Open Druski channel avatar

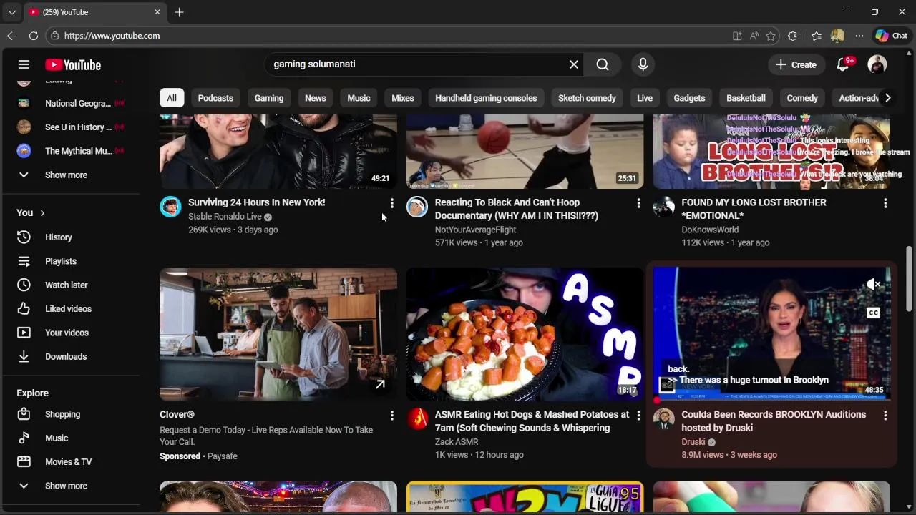664,419
